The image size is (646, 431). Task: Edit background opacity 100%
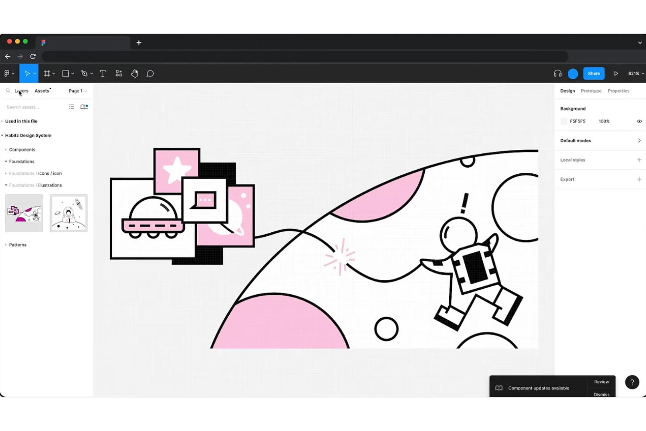pos(604,121)
